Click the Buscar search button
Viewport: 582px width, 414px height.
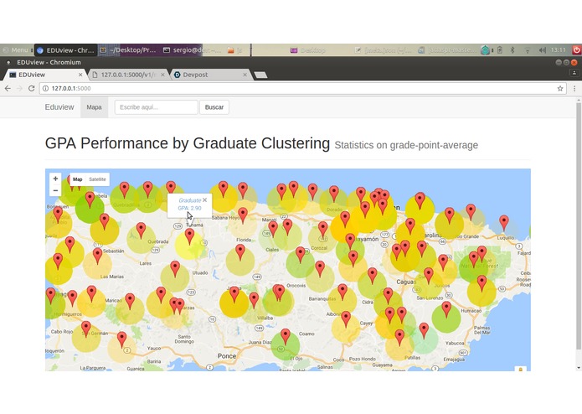(214, 107)
